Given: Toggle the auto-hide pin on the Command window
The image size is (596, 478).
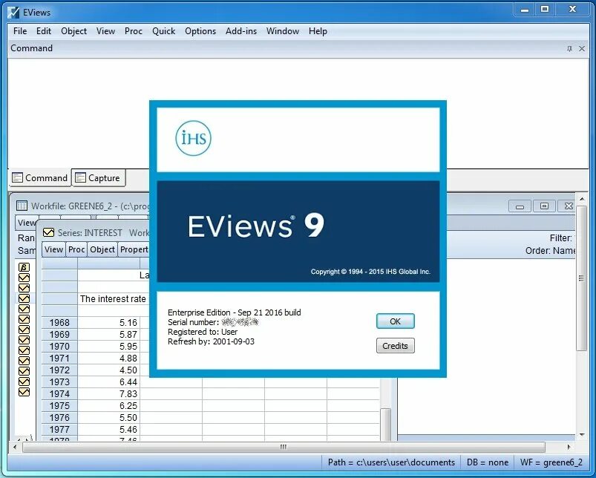Looking at the screenshot, I should pos(569,48).
